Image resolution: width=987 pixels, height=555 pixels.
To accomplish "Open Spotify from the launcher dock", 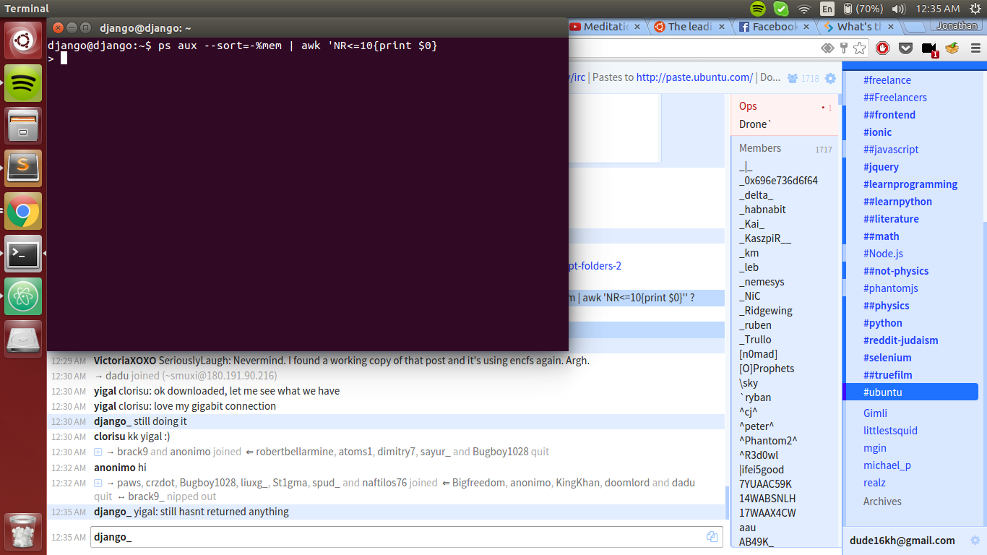I will tap(23, 83).
